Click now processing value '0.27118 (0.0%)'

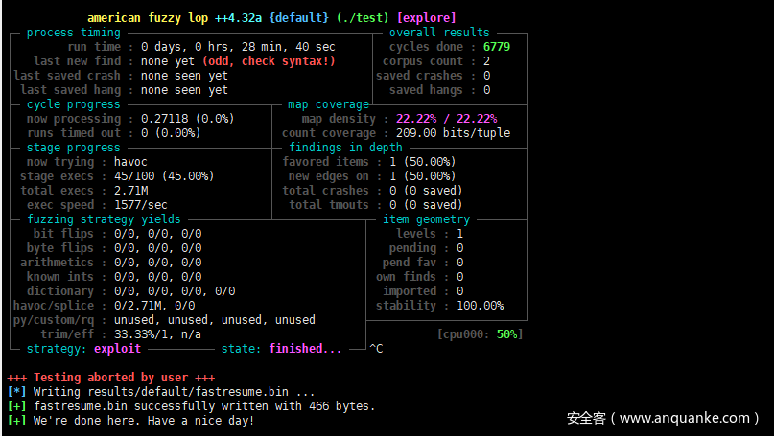coord(188,119)
